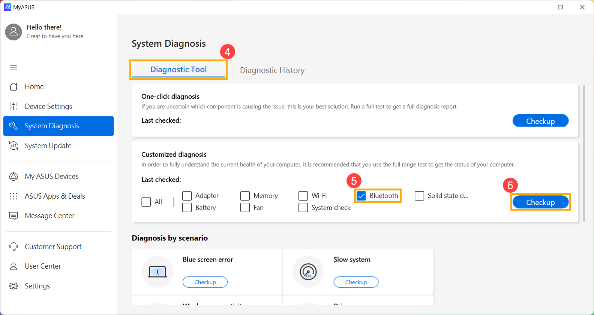Image resolution: width=594 pixels, height=315 pixels.
Task: Start Customized diagnosis Checkup
Action: pos(540,202)
